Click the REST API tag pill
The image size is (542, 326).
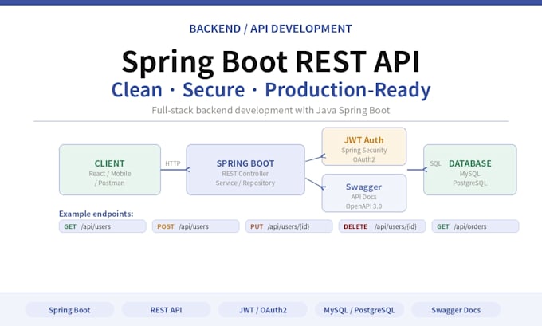pos(166,310)
